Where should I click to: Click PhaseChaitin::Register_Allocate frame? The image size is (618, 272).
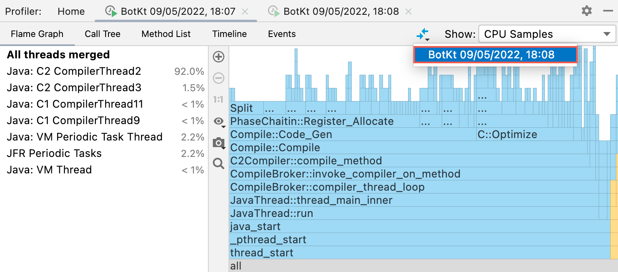(324, 122)
